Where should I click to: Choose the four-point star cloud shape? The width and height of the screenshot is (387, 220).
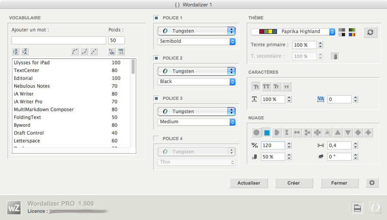pyautogui.click(x=368, y=132)
